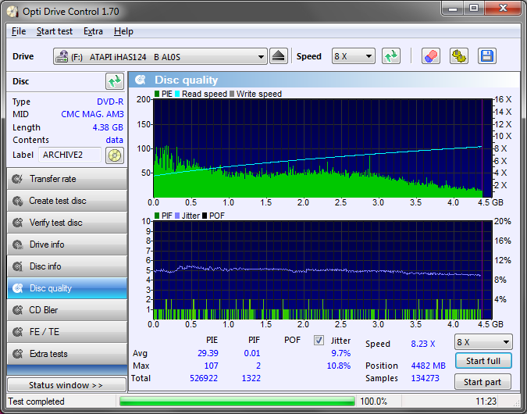Refresh disc info in Disc panel

pyautogui.click(x=115, y=81)
